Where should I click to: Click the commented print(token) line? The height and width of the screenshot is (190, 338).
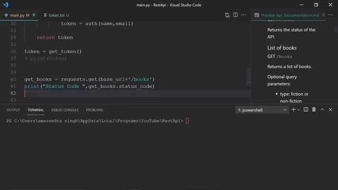(x=45, y=59)
